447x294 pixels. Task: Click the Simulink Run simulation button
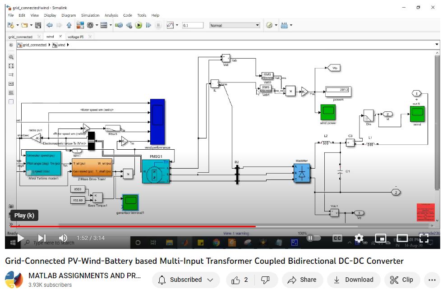click(139, 25)
